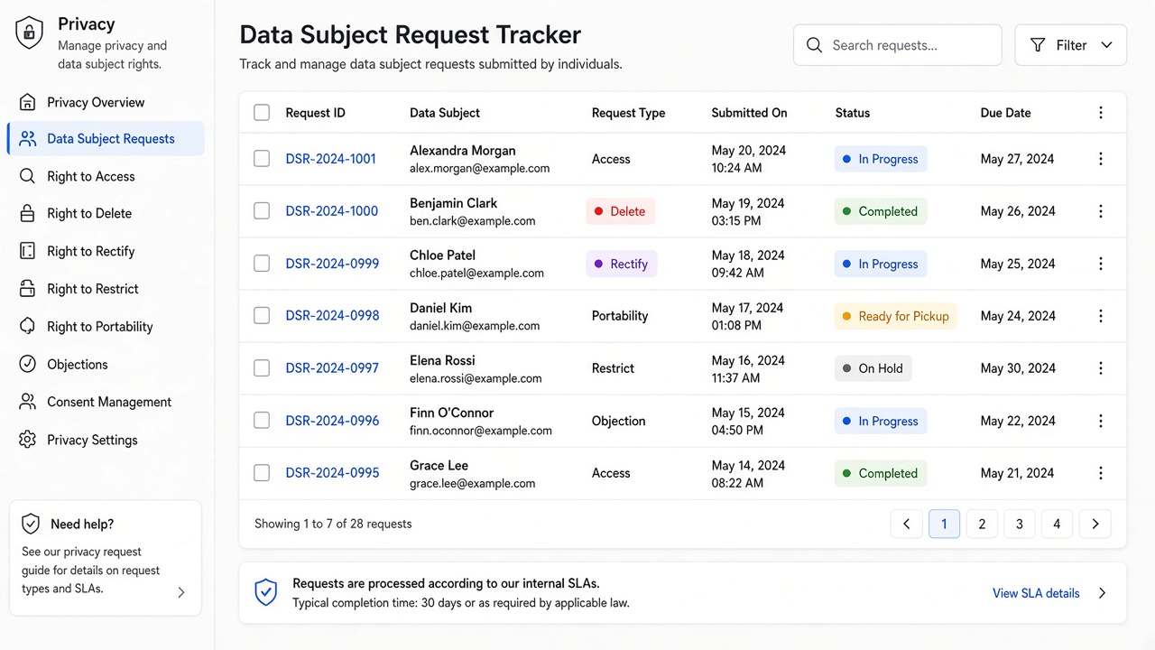
Task: Click the Rectify request type badge
Action: click(622, 264)
